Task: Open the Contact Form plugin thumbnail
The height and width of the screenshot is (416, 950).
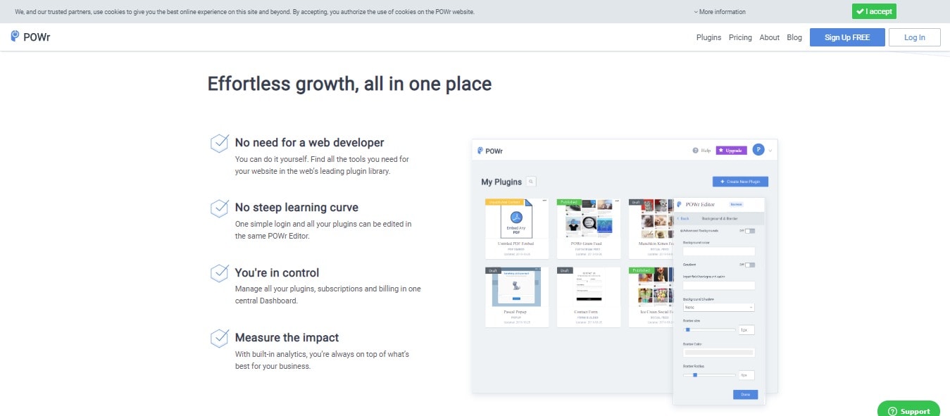Action: click(589, 286)
